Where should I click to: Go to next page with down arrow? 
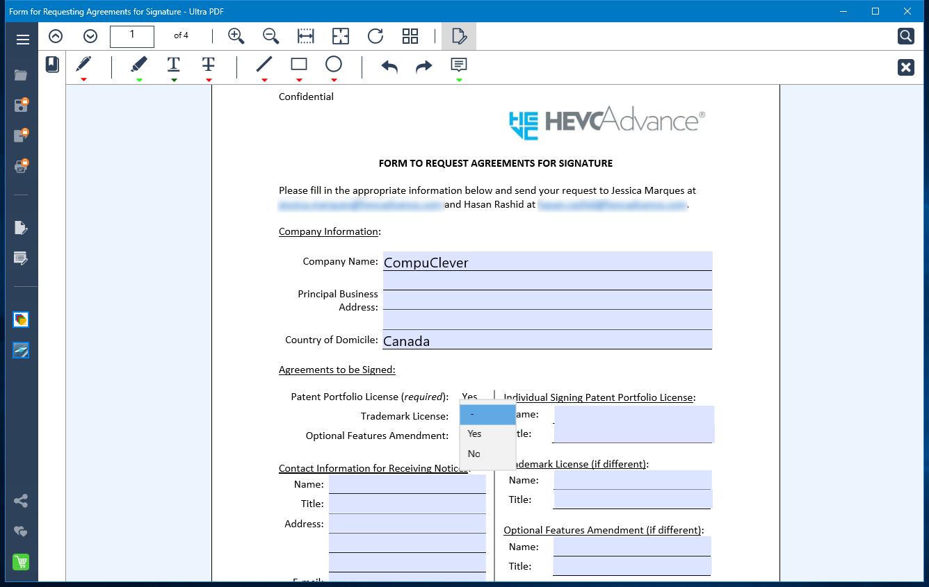point(90,36)
